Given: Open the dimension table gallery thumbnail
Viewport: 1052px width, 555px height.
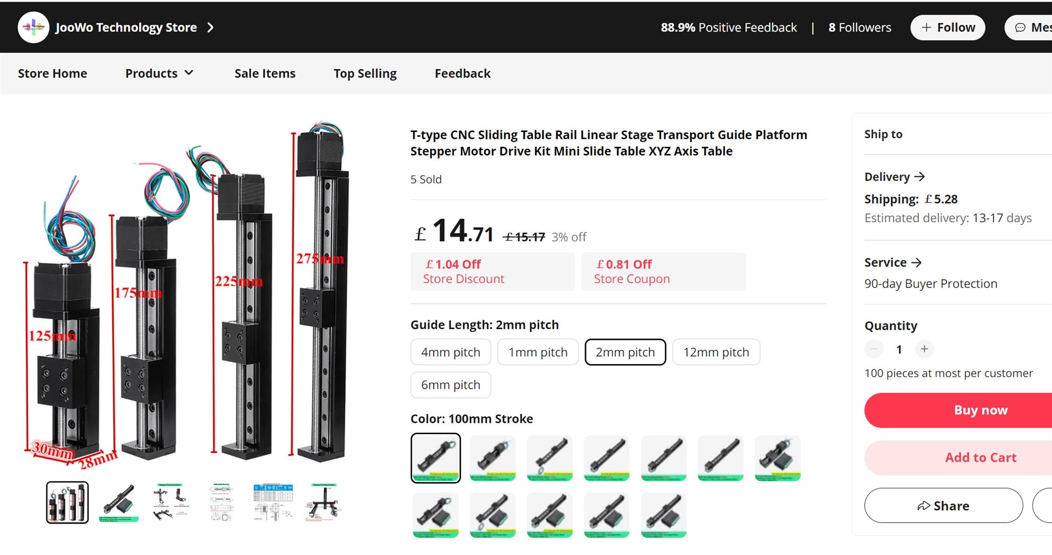Looking at the screenshot, I should (x=273, y=503).
